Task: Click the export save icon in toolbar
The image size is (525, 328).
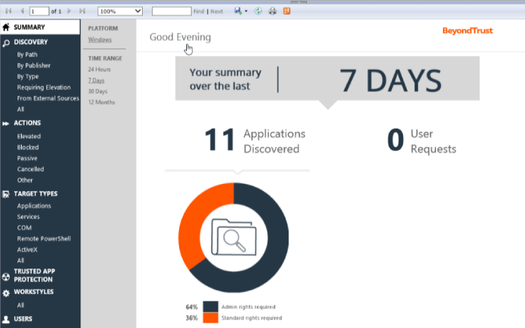Action: [x=238, y=11]
